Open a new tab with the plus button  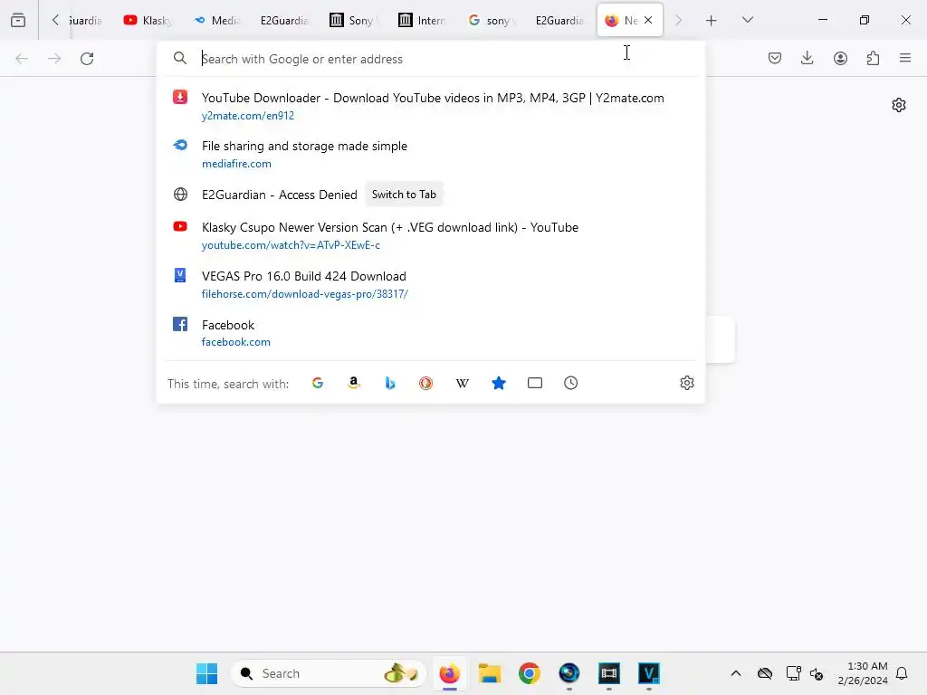click(x=712, y=21)
